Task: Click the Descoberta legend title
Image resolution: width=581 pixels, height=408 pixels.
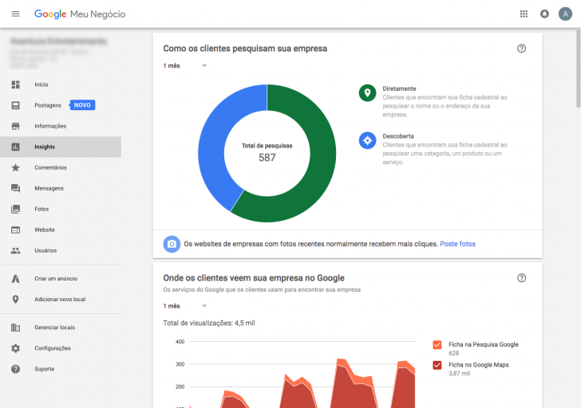Action: pyautogui.click(x=398, y=136)
